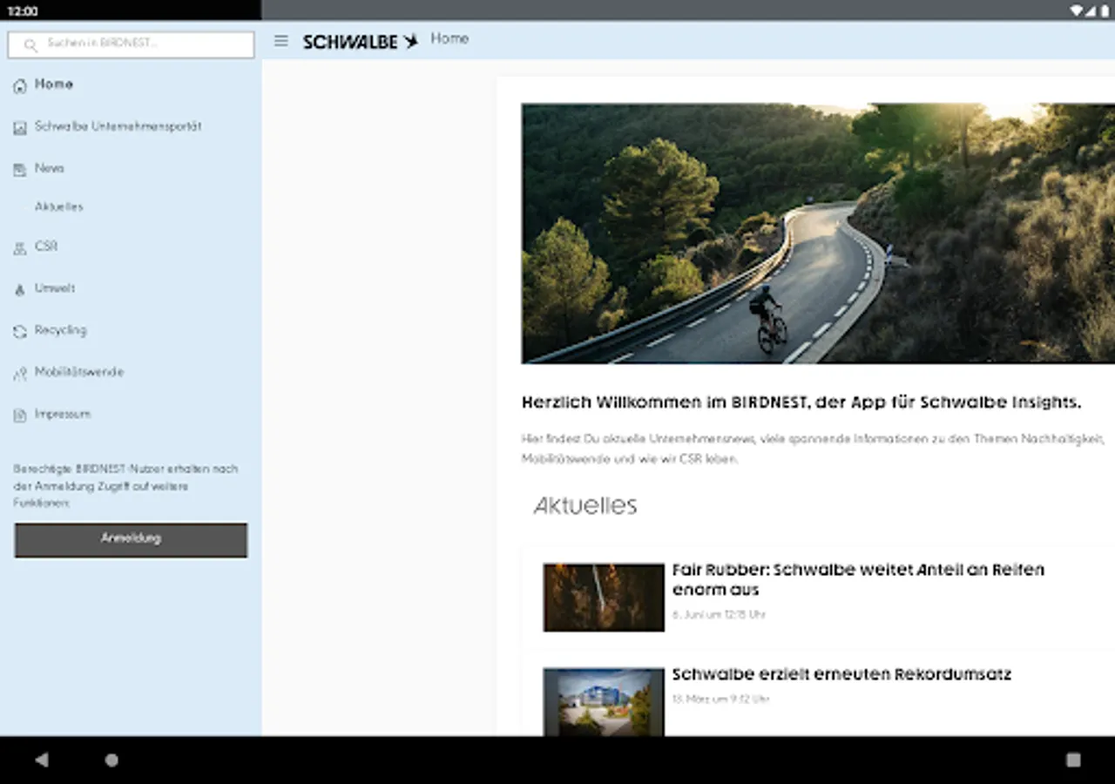Click the Recycling arrows icon

(20, 331)
